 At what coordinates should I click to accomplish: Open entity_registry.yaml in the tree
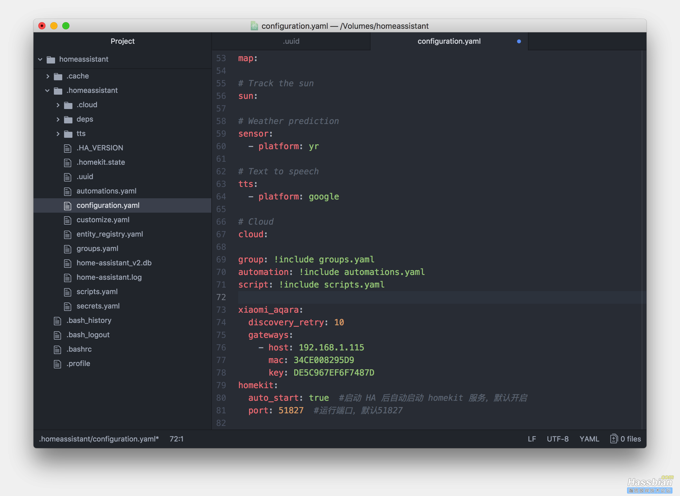point(110,234)
